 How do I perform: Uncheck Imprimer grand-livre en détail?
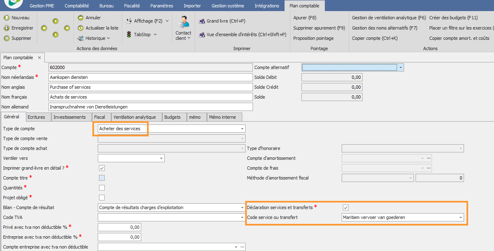click(x=102, y=168)
